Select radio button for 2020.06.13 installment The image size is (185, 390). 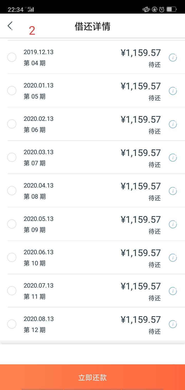(12, 257)
